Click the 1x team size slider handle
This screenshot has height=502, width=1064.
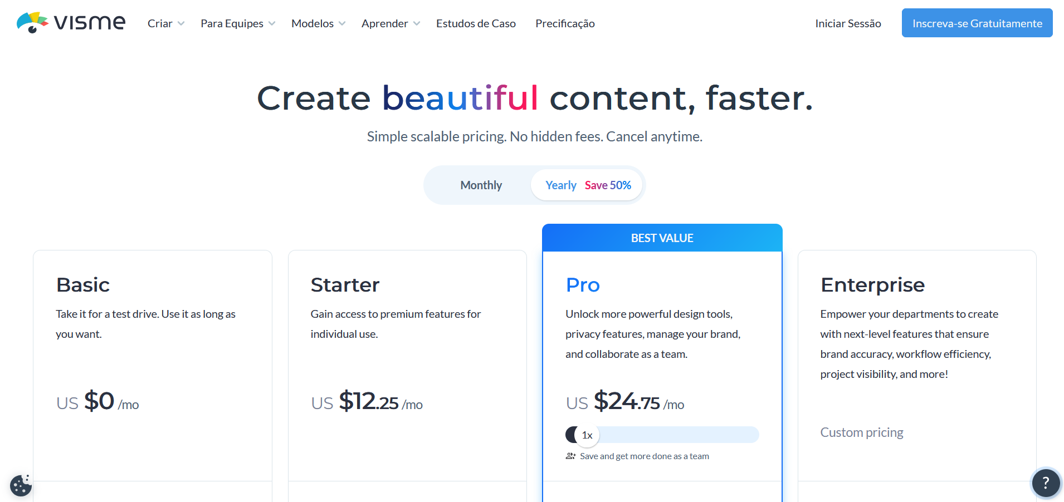587,435
